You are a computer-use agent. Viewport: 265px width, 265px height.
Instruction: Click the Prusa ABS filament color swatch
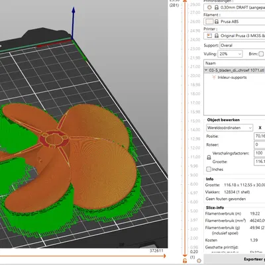click(209, 22)
